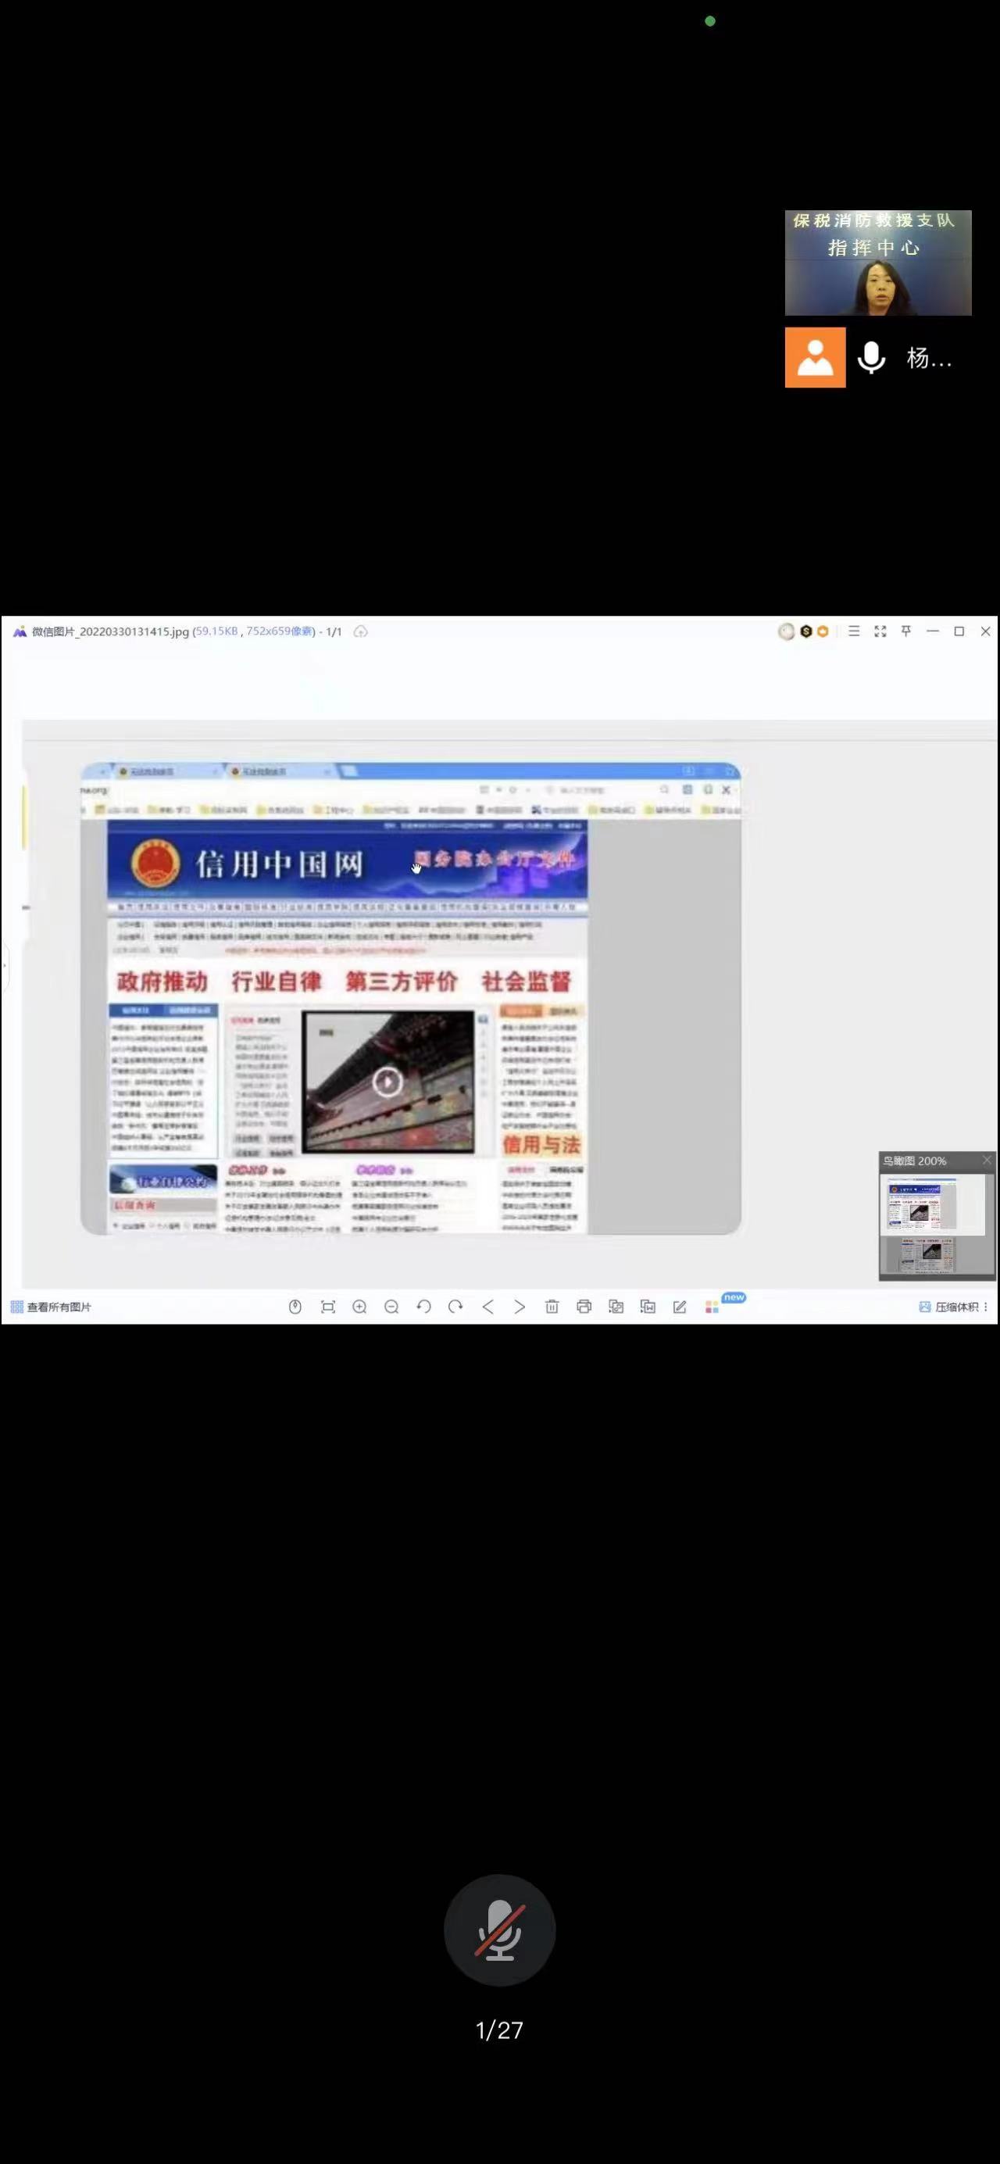This screenshot has width=1000, height=2164.
Task: Zoom in using the magnifier plus icon
Action: pos(359,1307)
